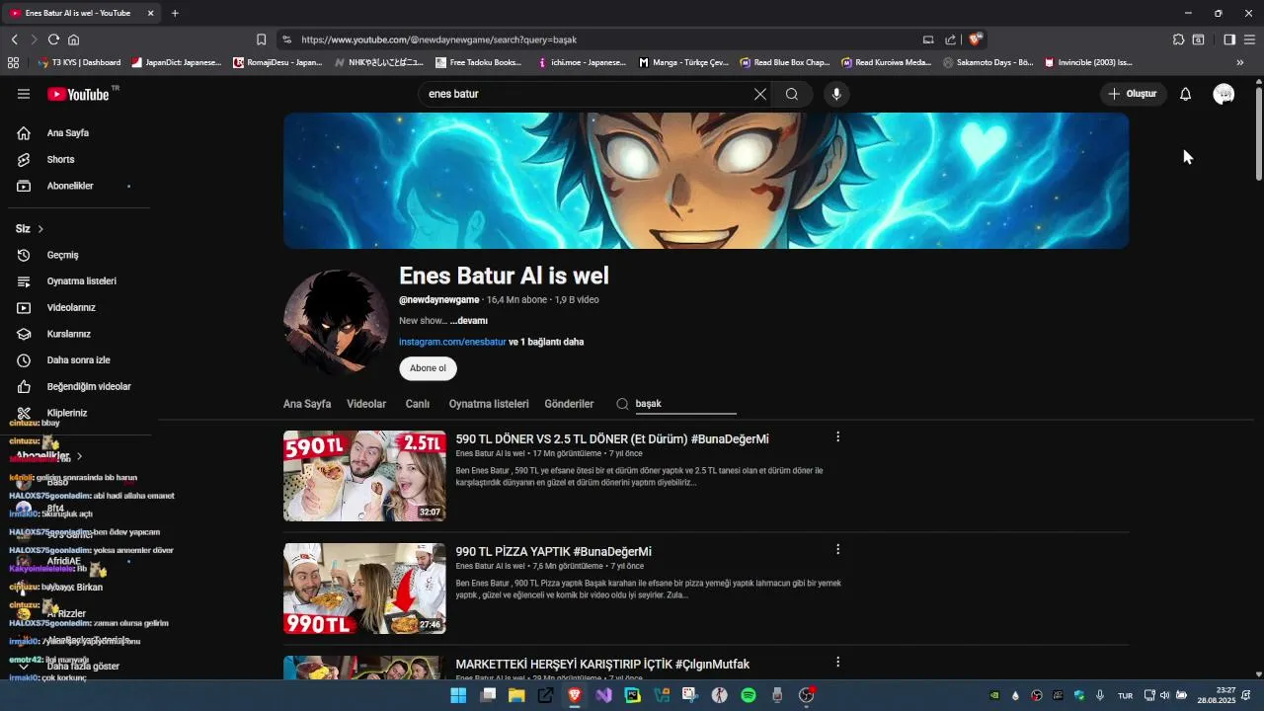Open the YouTube hamburger guide menu
This screenshot has width=1264, height=711.
pos(24,94)
